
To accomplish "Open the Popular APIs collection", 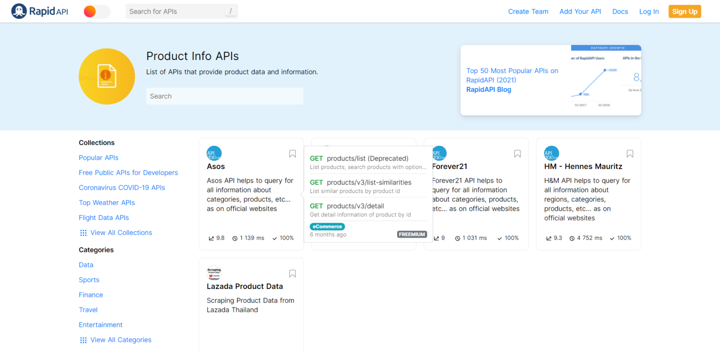I will [98, 157].
